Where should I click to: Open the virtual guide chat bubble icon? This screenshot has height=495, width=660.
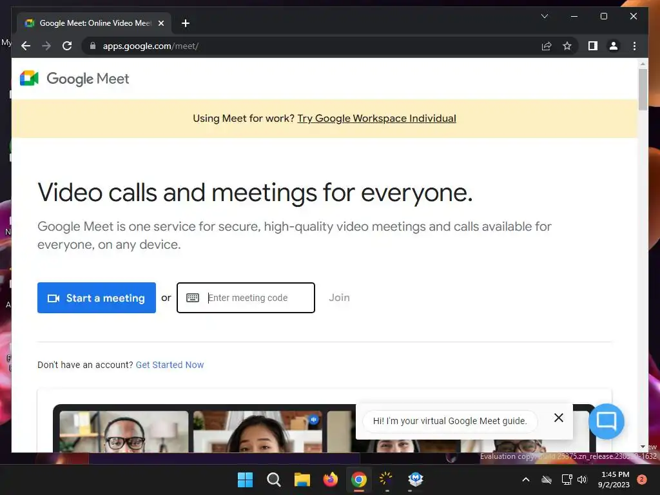pyautogui.click(x=606, y=421)
